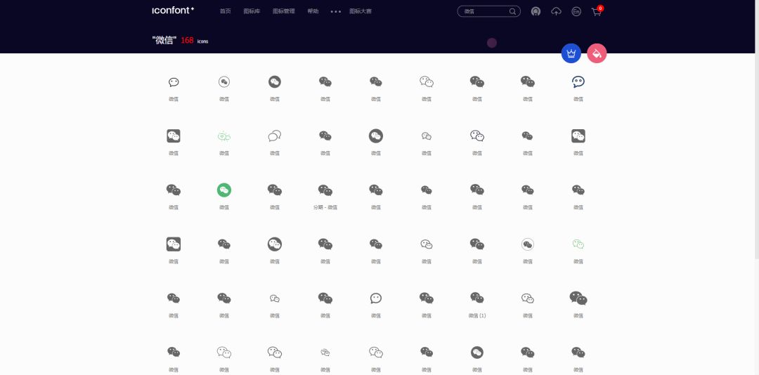Viewport: 759px width, 375px height.
Task: Select the green sparkle outlined WeChat icon
Action: click(224, 136)
